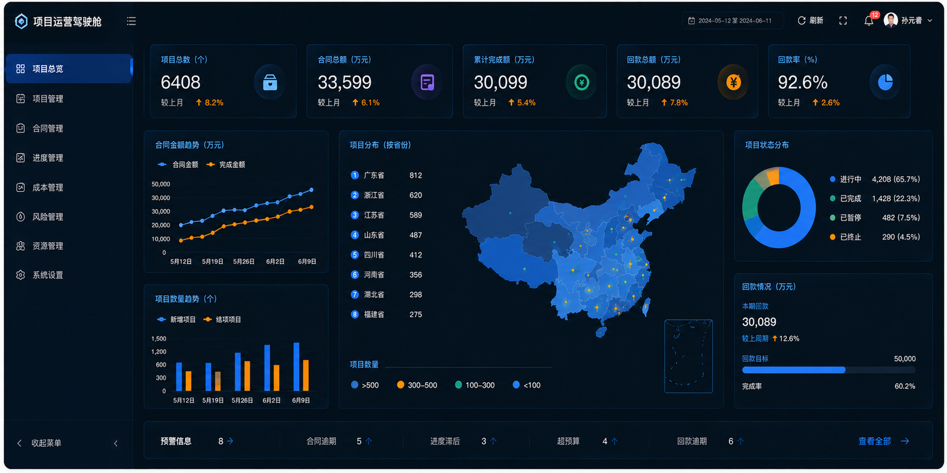
Task: Select 江苏省 row in province ranking
Action: (x=387, y=215)
